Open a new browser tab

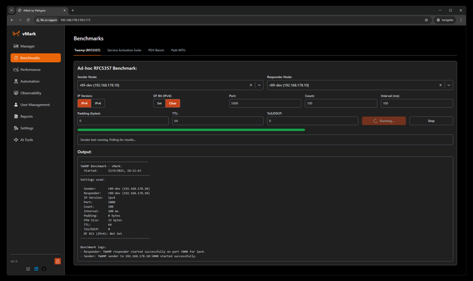point(73,10)
